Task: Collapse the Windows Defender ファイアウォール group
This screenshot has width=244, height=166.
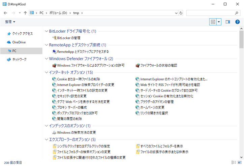Action: coord(47,59)
